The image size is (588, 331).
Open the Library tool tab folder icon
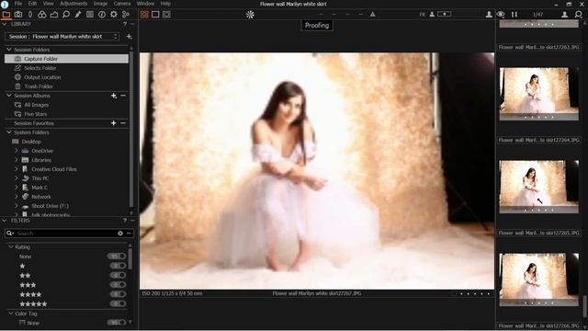point(6,15)
